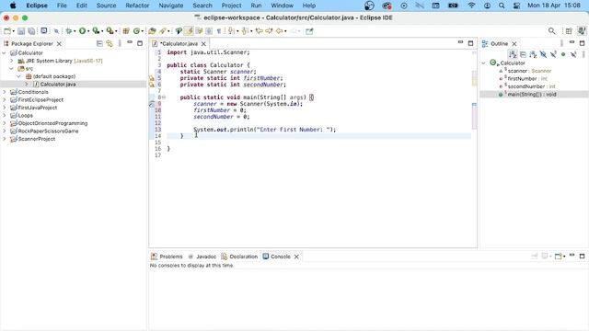Close the *Calculator.java editor tab
Image resolution: width=589 pixels, height=331 pixels.
pyautogui.click(x=203, y=44)
